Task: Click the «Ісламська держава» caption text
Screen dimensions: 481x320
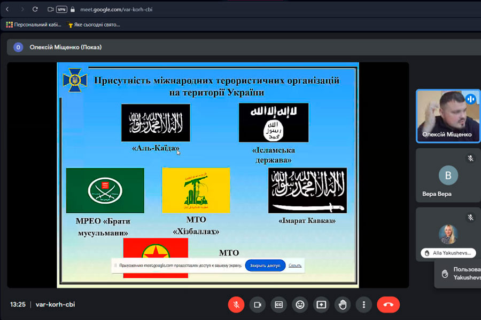Action: tap(274, 155)
